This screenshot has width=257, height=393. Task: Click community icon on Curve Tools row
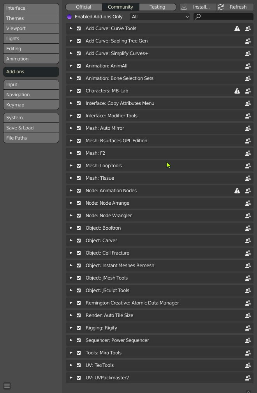click(x=248, y=28)
